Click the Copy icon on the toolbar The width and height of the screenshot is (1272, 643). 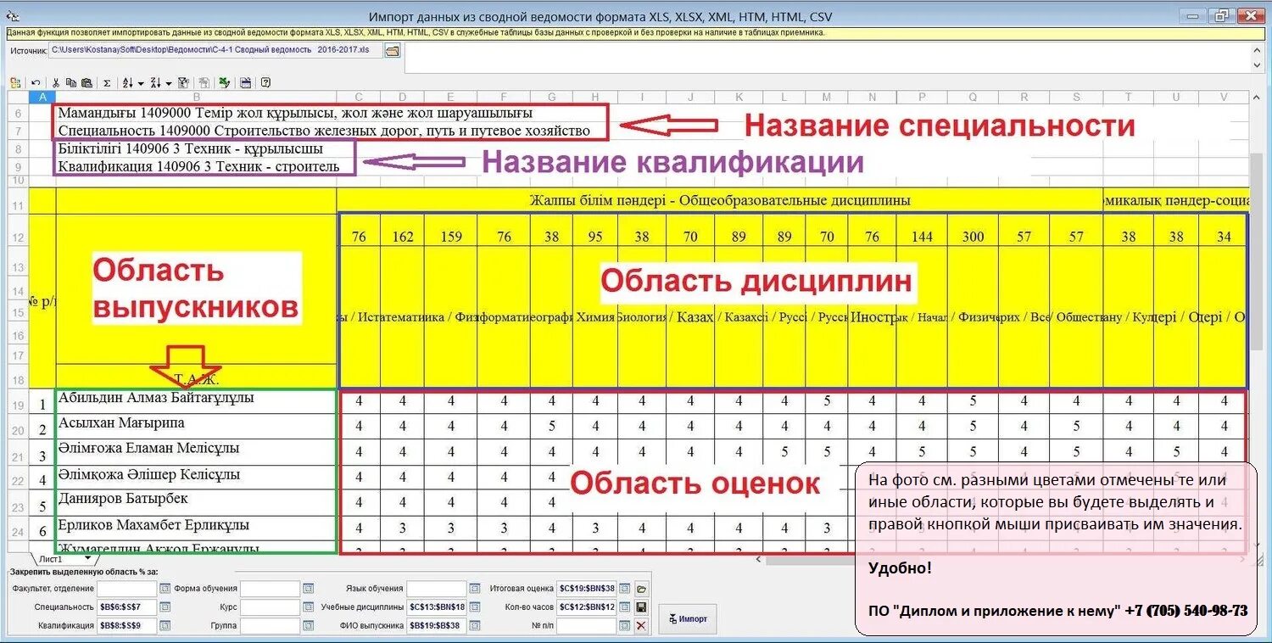tap(70, 82)
